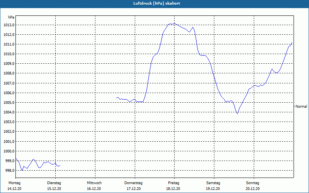The image size is (309, 193).
Task: Click the 1006,0 axis value
Action: coord(9,93)
